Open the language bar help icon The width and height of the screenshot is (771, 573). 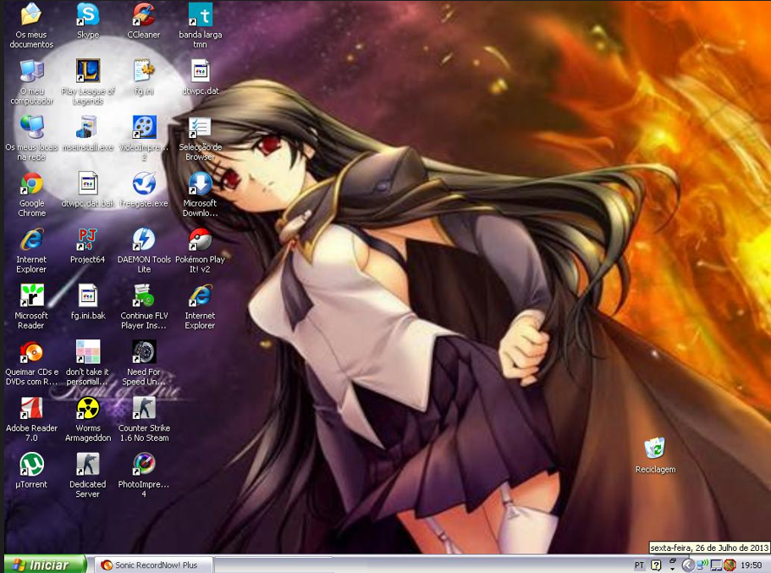tap(656, 565)
